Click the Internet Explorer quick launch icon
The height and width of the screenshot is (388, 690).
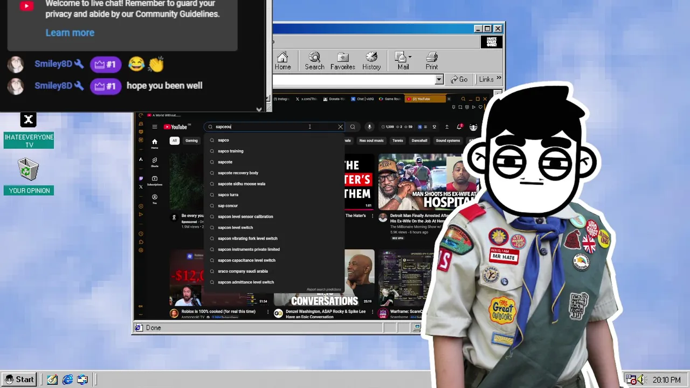tap(67, 379)
